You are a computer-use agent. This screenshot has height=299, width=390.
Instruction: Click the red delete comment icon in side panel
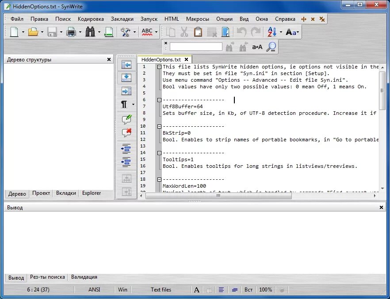tap(126, 132)
